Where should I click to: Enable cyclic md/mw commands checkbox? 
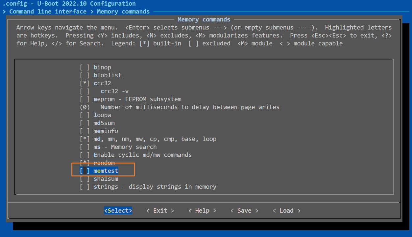(85, 155)
